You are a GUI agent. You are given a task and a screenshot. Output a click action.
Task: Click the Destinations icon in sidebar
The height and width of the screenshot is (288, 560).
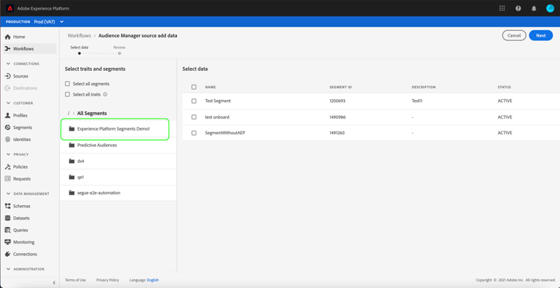pos(7,88)
